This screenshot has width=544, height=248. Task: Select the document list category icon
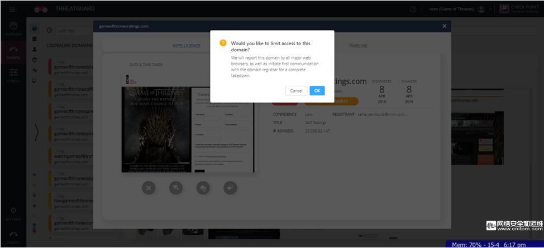34,39
